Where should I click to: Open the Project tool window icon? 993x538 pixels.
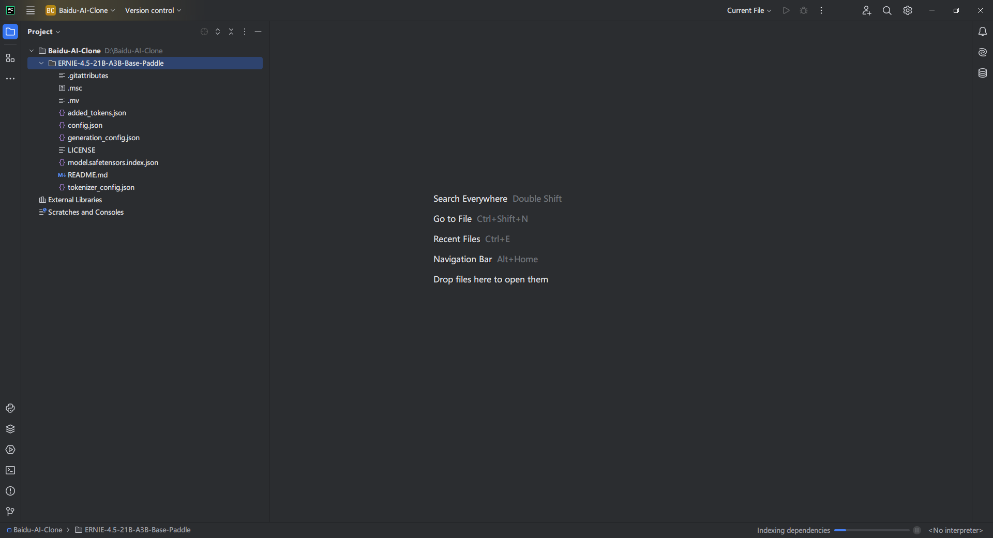[x=10, y=32]
